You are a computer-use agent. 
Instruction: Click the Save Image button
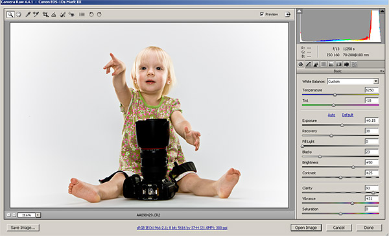coord(23,228)
